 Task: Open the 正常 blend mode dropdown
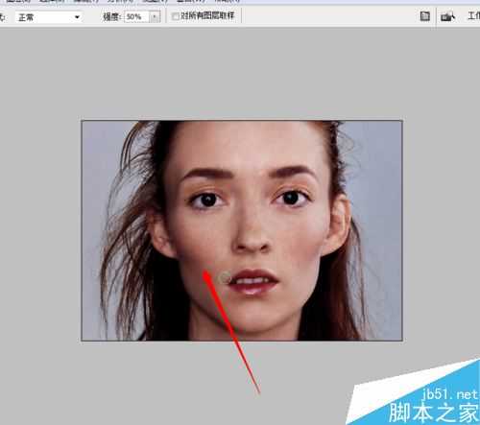49,17
